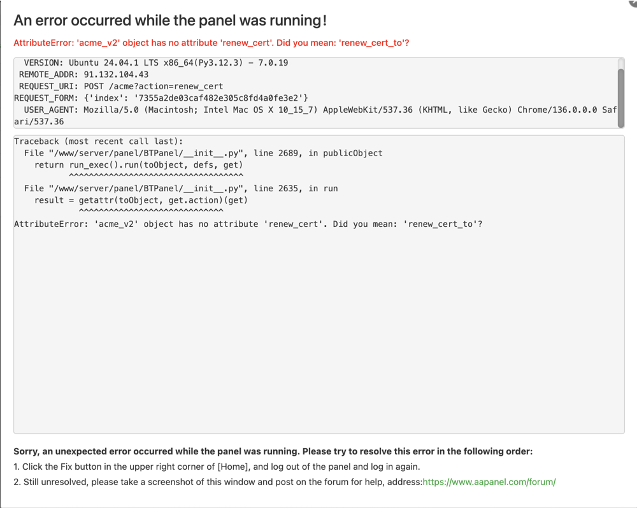The width and height of the screenshot is (637, 508).
Task: Click step 1 about the Fix button
Action: (x=217, y=467)
